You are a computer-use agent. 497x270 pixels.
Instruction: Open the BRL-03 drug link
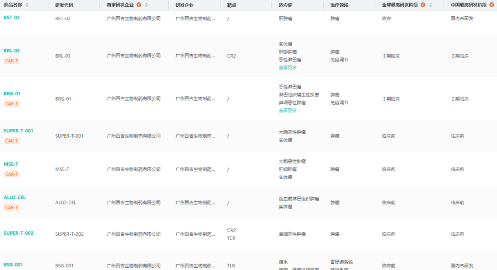tap(12, 51)
